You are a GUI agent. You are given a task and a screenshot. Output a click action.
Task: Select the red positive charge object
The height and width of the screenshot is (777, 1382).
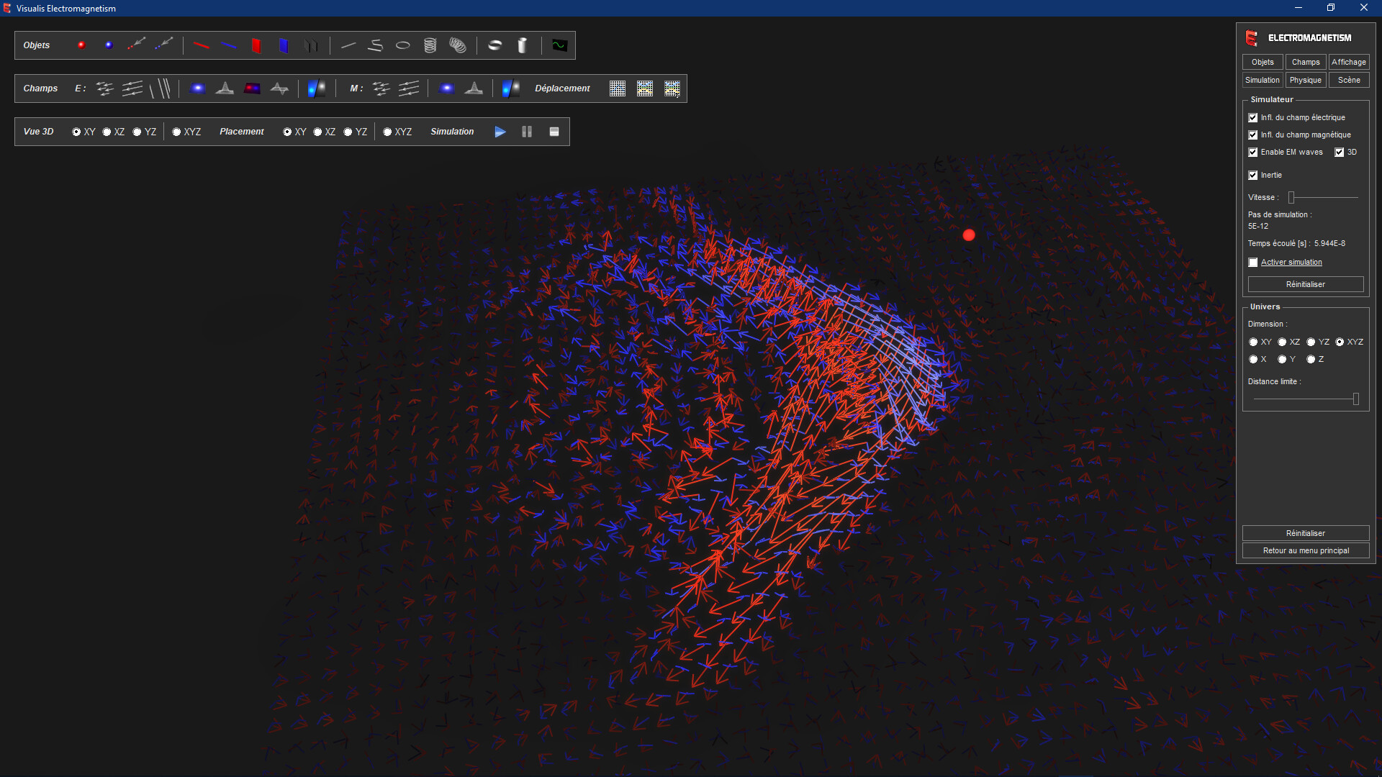pos(81,45)
